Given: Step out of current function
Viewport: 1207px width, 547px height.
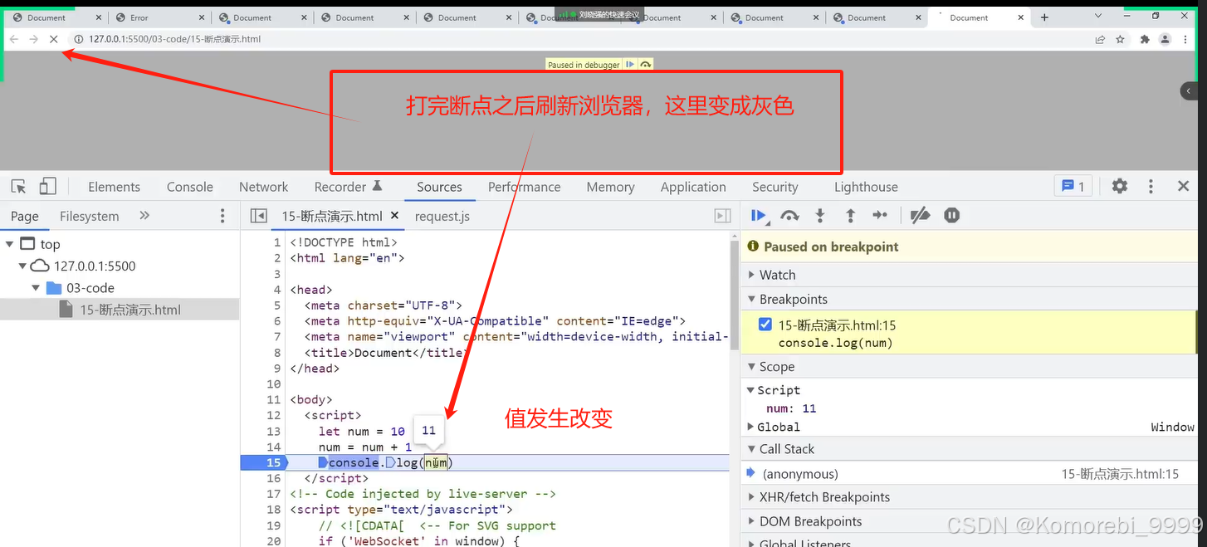Looking at the screenshot, I should tap(850, 215).
